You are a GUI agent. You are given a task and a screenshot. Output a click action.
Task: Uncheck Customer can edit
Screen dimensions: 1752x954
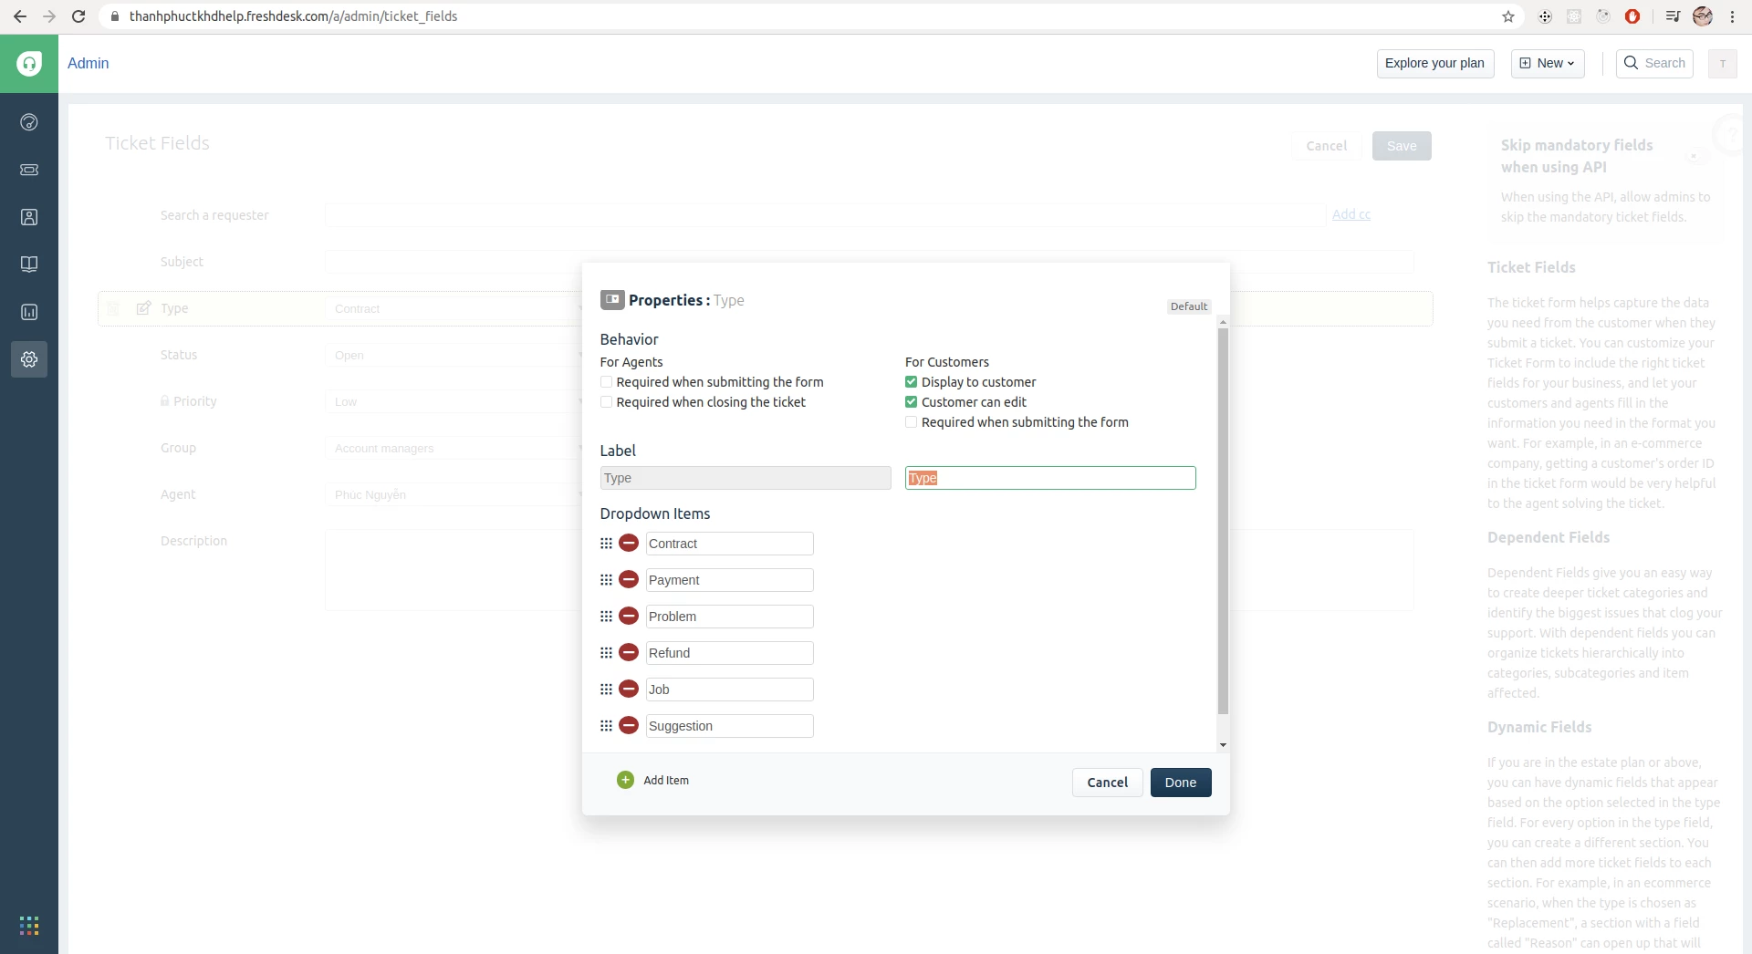911,402
